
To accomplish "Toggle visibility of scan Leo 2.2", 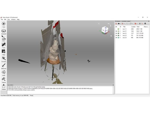I will (116, 33).
